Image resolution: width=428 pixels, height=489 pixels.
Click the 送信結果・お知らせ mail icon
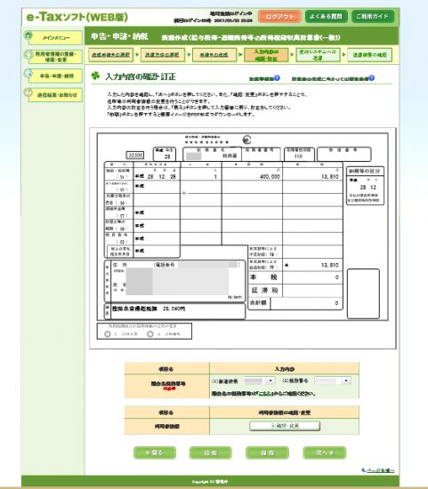pos(28,92)
